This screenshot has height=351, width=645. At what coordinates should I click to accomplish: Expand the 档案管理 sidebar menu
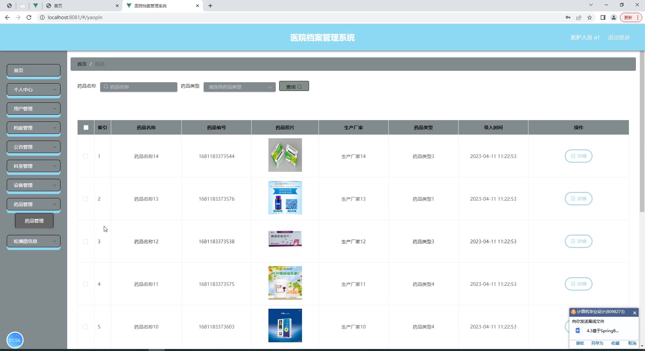(x=34, y=128)
